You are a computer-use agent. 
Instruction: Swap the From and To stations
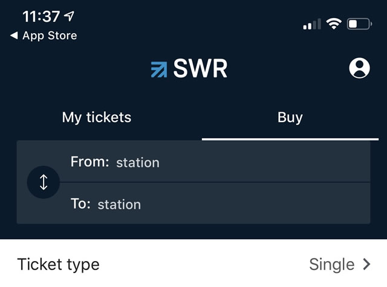click(44, 182)
